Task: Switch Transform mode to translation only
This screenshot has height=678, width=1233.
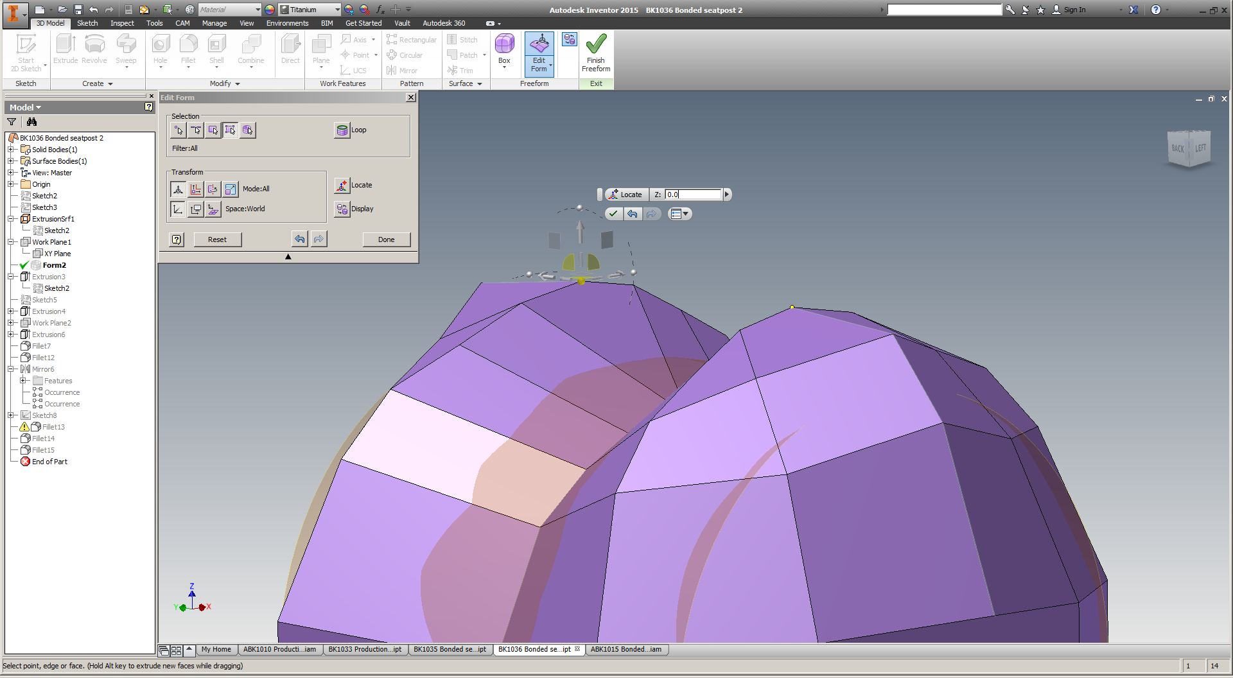Action: tap(196, 189)
